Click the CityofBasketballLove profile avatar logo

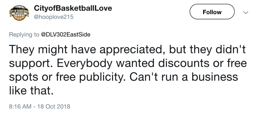18,13
